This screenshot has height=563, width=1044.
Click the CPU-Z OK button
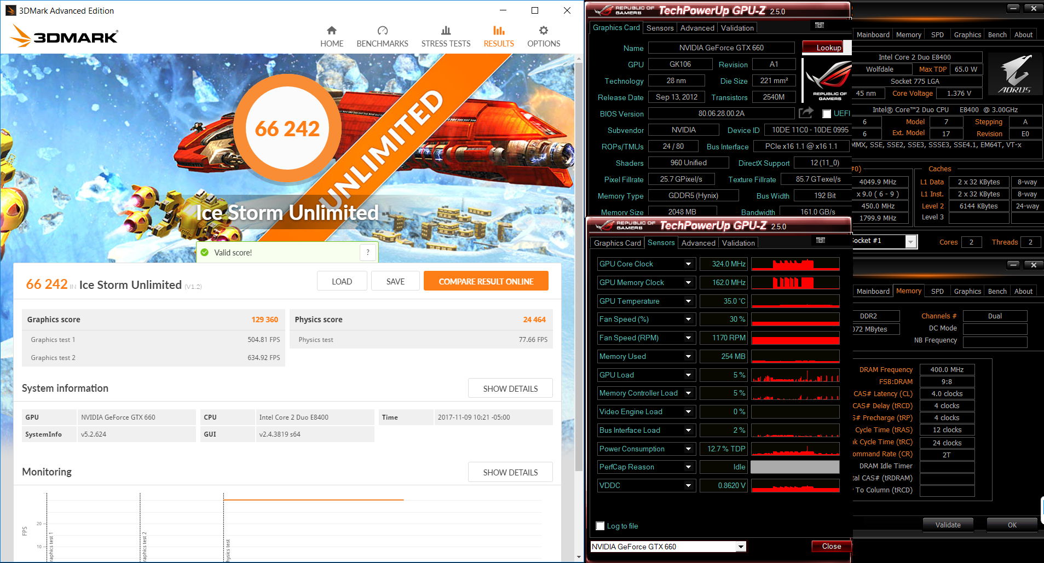click(x=1012, y=525)
